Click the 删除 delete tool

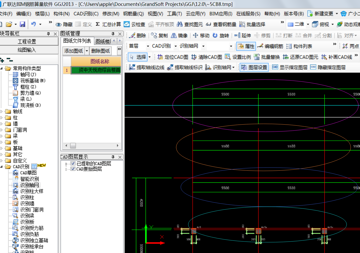tap(138, 36)
